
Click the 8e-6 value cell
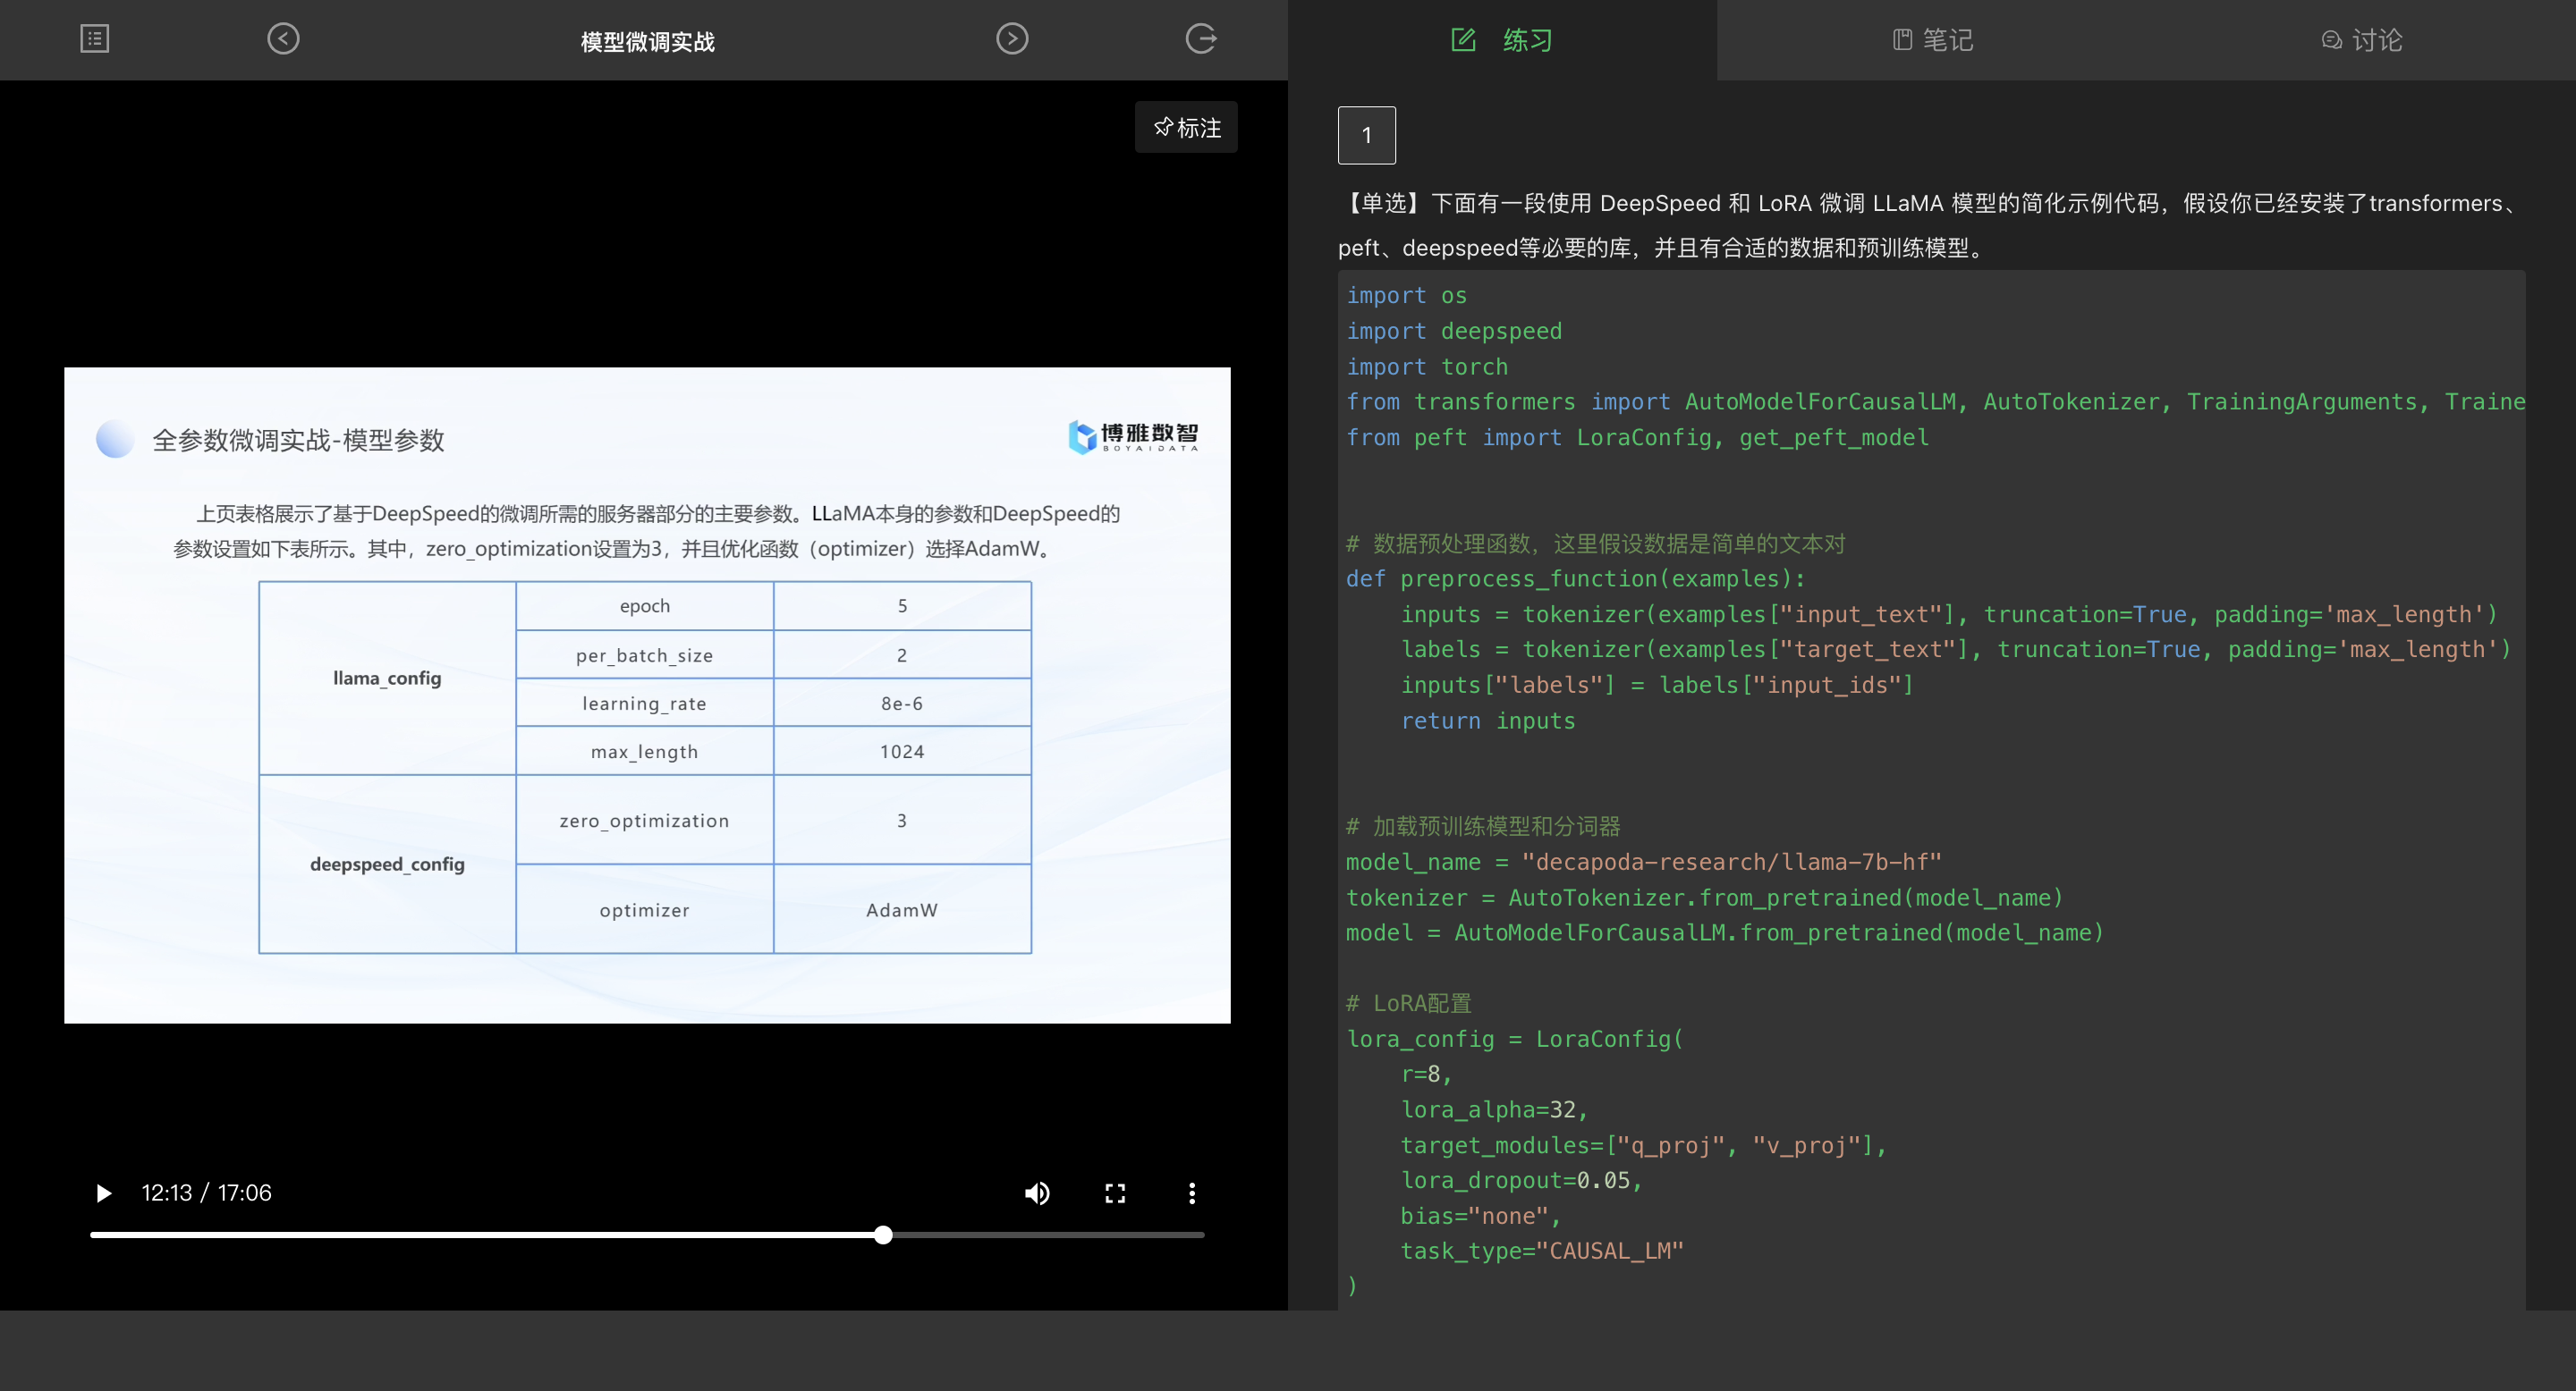[902, 704]
